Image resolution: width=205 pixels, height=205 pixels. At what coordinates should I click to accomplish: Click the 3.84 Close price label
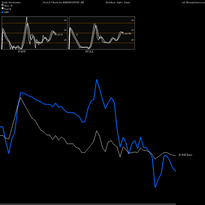click(x=185, y=155)
